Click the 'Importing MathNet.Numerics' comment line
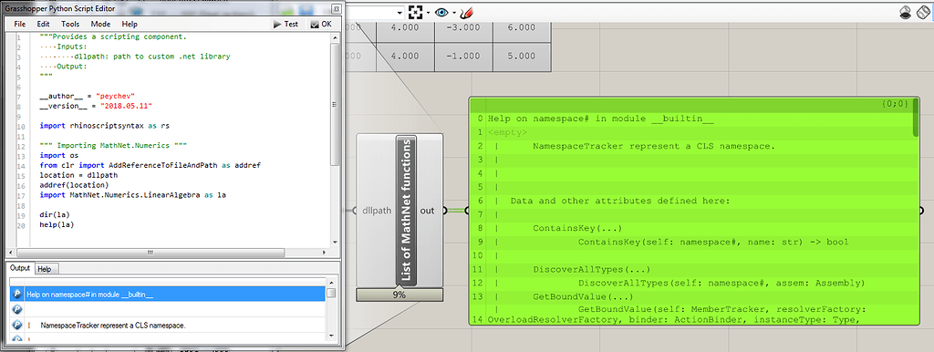This screenshot has height=352, width=934. (114, 145)
